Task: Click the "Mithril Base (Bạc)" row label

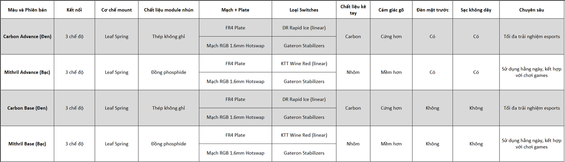Action: point(27,144)
